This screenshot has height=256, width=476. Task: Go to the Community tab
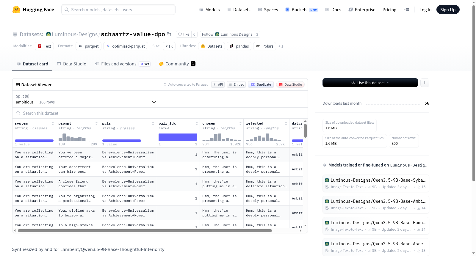click(x=177, y=64)
